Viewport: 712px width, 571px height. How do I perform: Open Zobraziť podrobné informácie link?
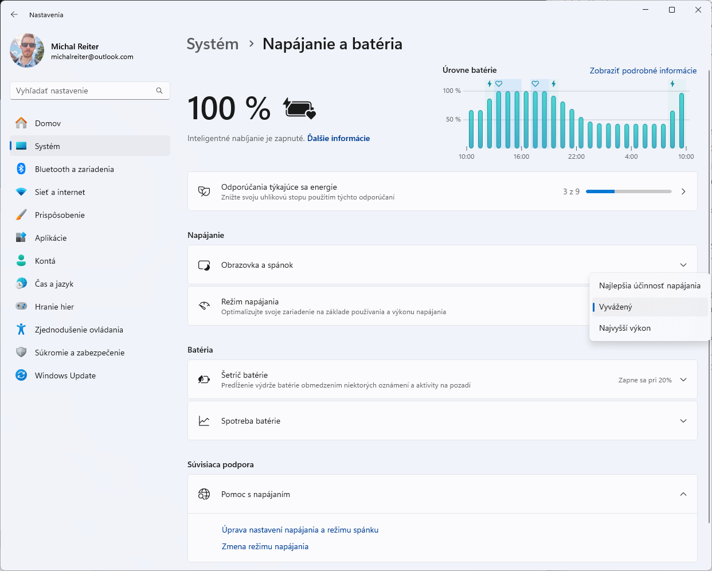(643, 71)
